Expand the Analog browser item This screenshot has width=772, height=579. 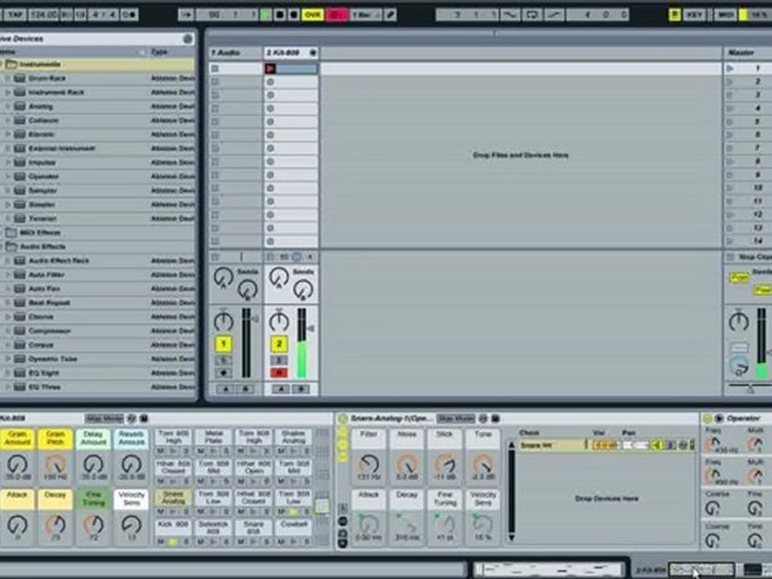tap(7, 106)
